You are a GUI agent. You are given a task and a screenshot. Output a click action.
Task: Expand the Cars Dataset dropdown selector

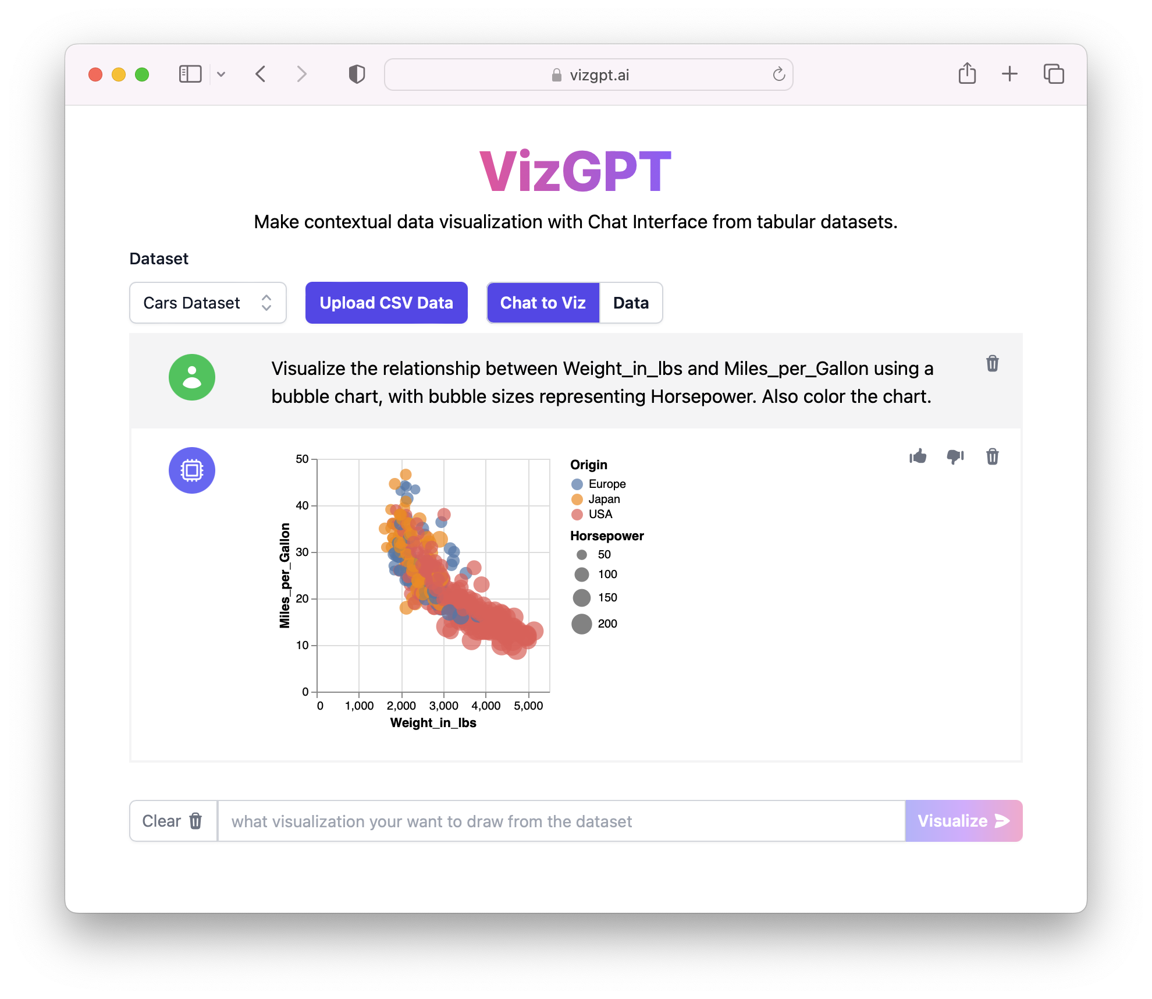206,302
